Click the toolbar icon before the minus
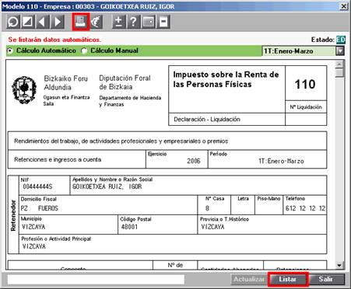The image size is (351, 289). click(149, 22)
